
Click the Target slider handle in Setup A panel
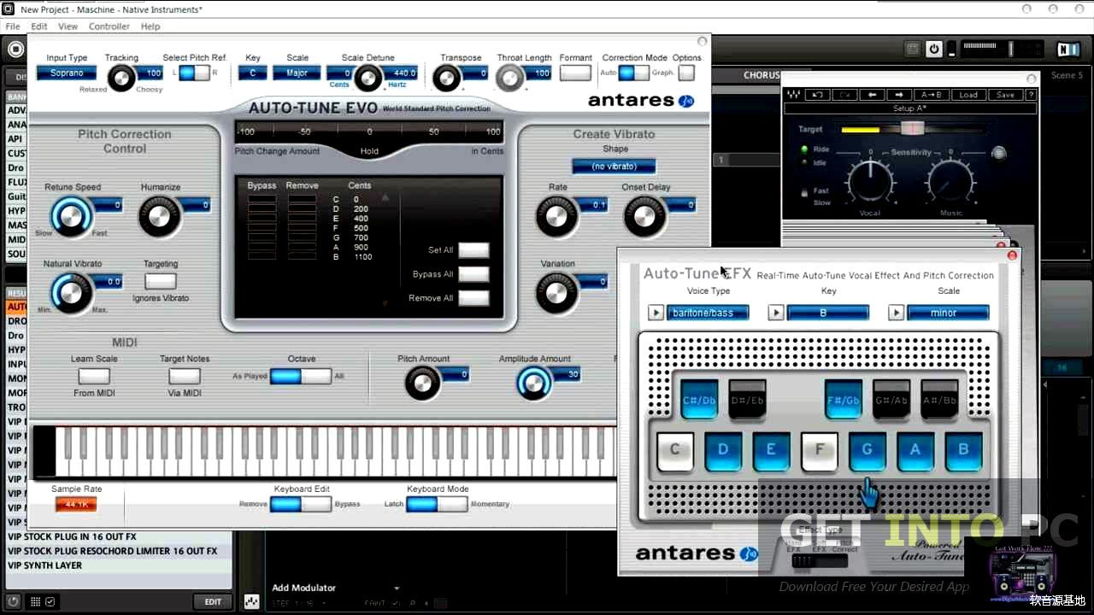(912, 127)
